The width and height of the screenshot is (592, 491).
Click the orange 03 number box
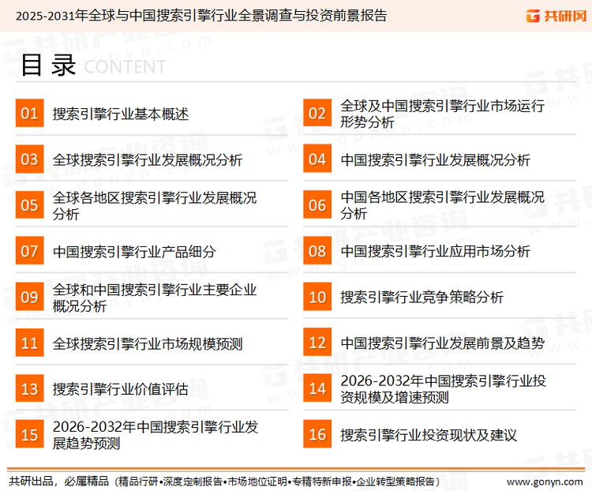tap(29, 159)
